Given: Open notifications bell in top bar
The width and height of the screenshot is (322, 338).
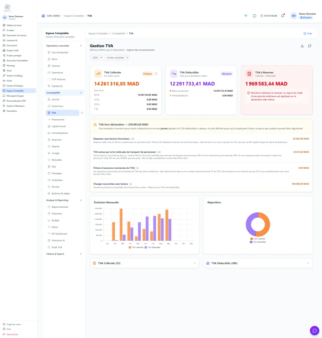Looking at the screenshot, I should 283,16.
